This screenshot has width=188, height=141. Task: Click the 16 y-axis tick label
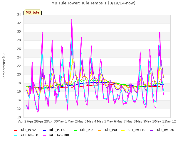(19, 92)
